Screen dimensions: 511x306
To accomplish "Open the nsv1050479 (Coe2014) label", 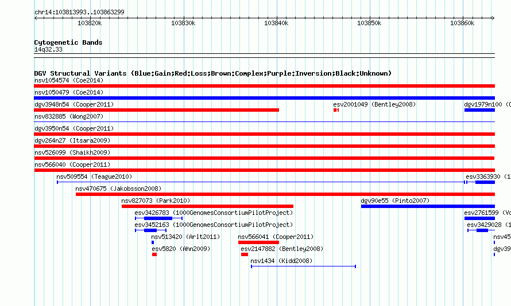I will [69, 92].
